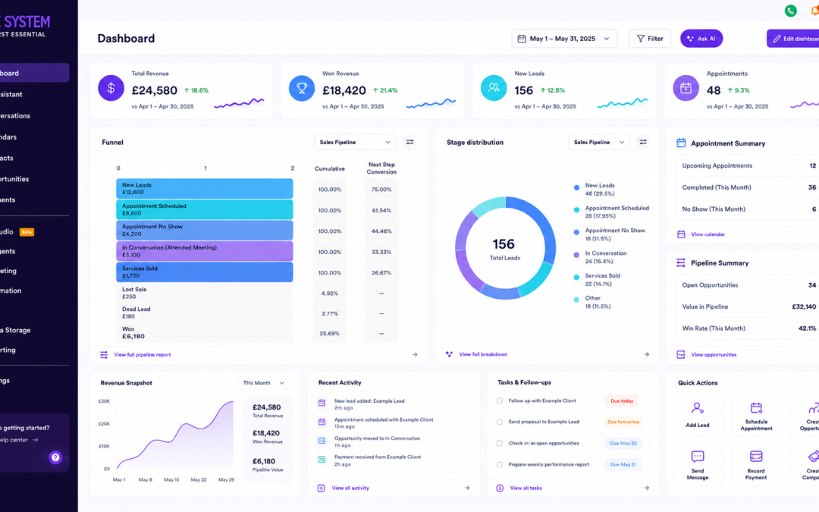Open Stage distribution Sales Pipeline dropdown
The width and height of the screenshot is (819, 512).
(x=598, y=142)
